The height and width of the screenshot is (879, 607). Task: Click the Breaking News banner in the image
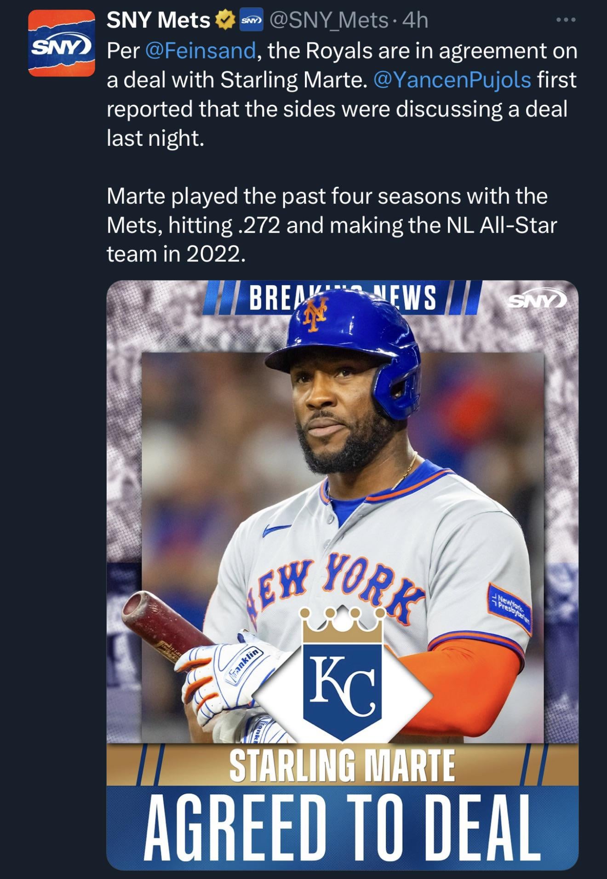coord(342,298)
